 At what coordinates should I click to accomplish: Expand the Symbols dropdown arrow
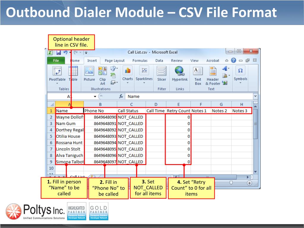tap(240, 83)
